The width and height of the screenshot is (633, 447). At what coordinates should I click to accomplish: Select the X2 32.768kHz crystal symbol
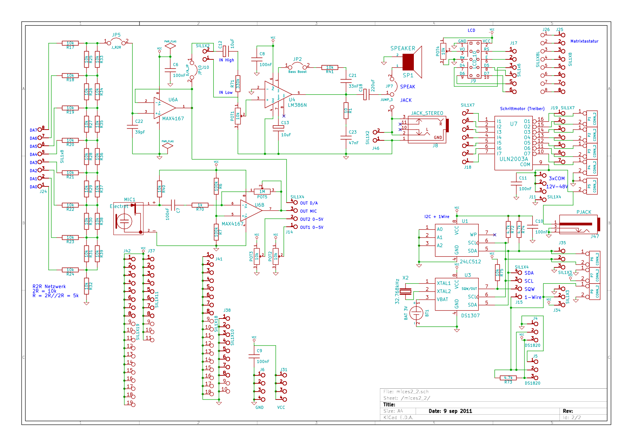[x=406, y=292]
